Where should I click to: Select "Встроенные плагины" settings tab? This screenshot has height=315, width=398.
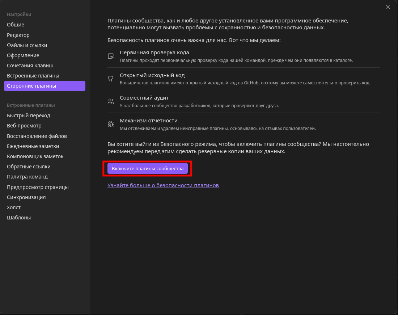click(x=33, y=76)
